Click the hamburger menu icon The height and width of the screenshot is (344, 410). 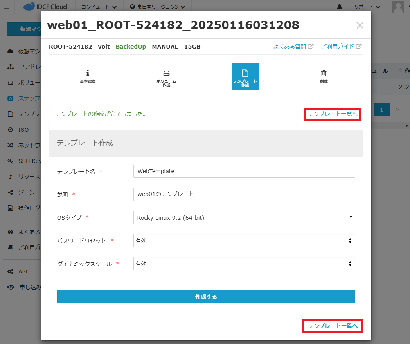click(x=7, y=7)
